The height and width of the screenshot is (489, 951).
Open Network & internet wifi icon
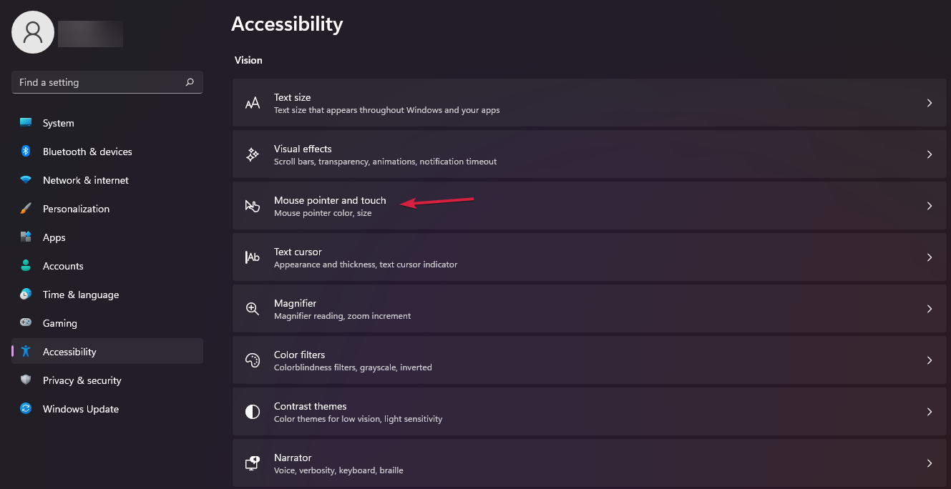click(x=26, y=180)
